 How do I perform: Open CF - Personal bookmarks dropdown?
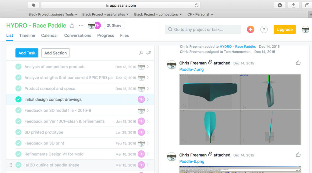tap(200, 14)
